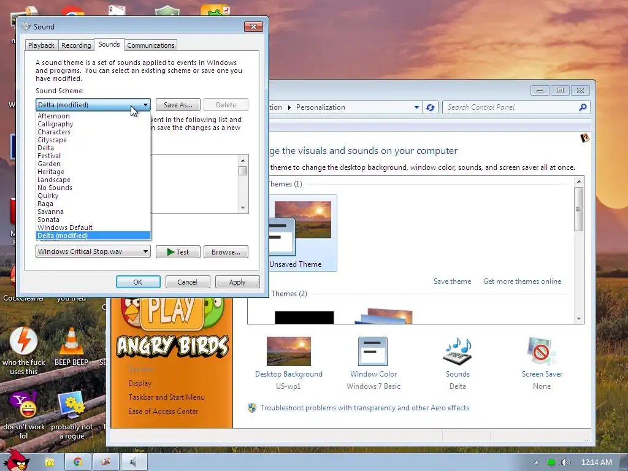Refresh the Control Panel address bar
This screenshot has height=471, width=628.
tap(430, 107)
